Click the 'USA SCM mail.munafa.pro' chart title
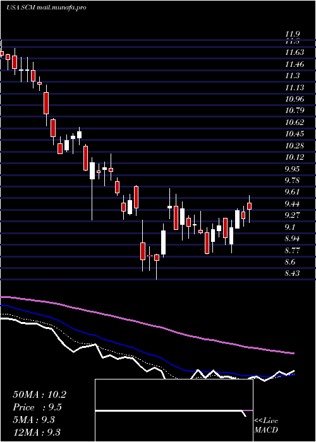316x442 pixels. (x=46, y=8)
